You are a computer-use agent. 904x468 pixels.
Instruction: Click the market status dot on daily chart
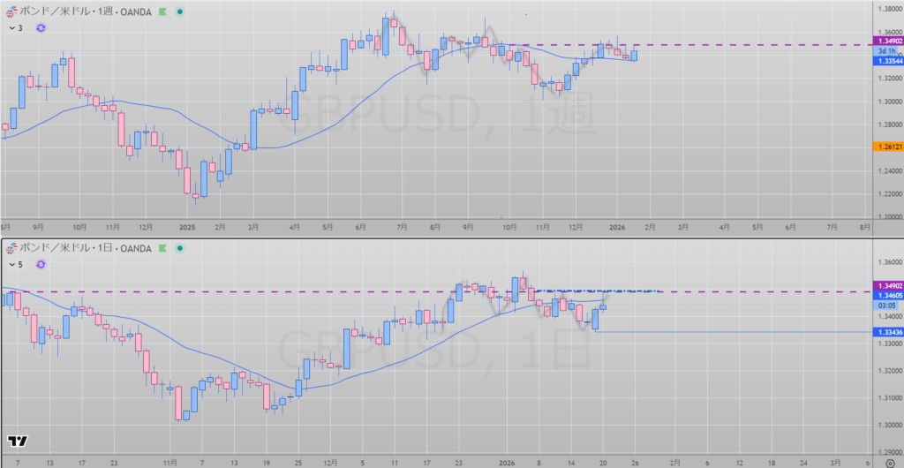tap(180, 248)
